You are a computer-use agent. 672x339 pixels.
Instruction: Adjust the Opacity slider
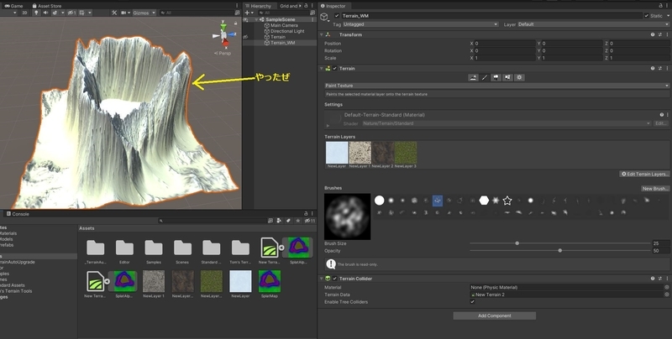tap(560, 250)
